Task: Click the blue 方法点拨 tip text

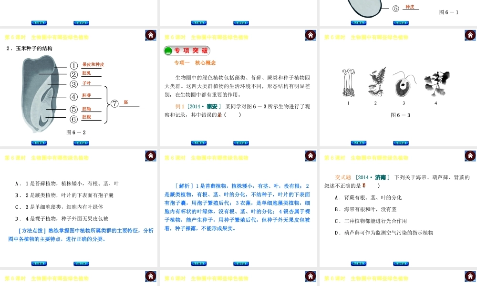Action: (81, 235)
